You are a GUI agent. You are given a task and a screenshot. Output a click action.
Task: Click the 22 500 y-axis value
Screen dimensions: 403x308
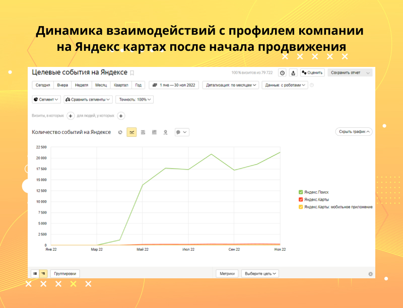pos(41,147)
